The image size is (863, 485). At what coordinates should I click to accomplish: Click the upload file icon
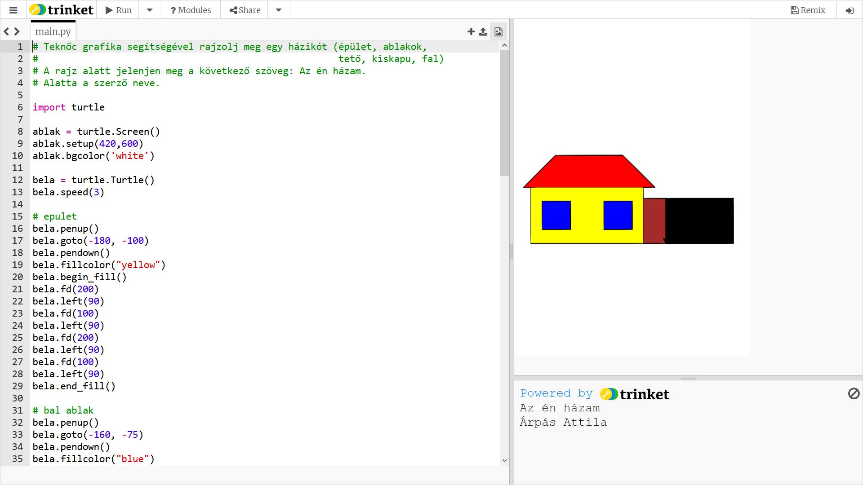483,31
